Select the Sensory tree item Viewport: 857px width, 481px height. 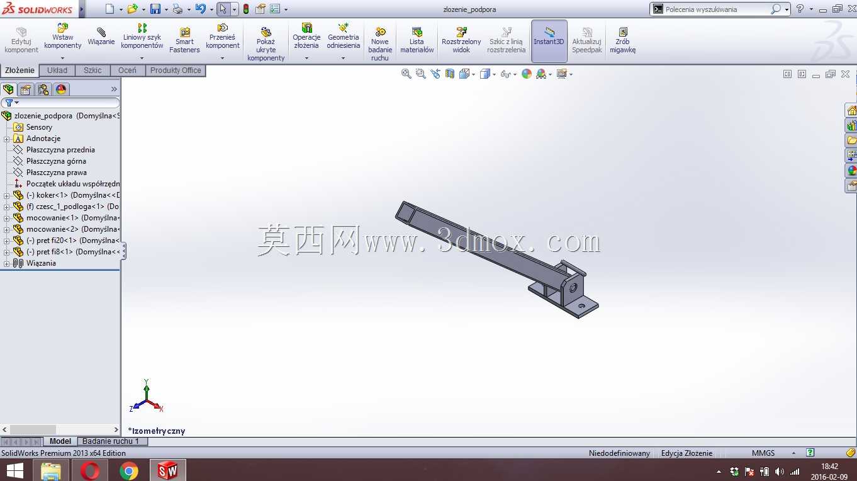pos(39,127)
